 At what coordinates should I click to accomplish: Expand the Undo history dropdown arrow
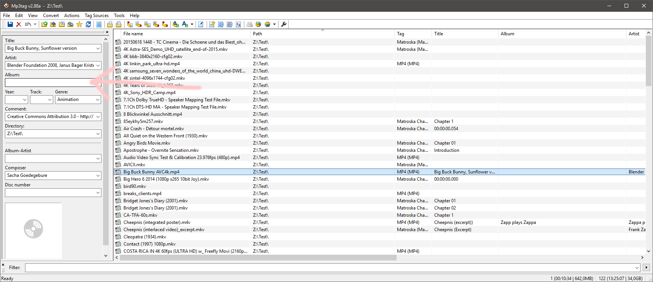pyautogui.click(x=35, y=24)
